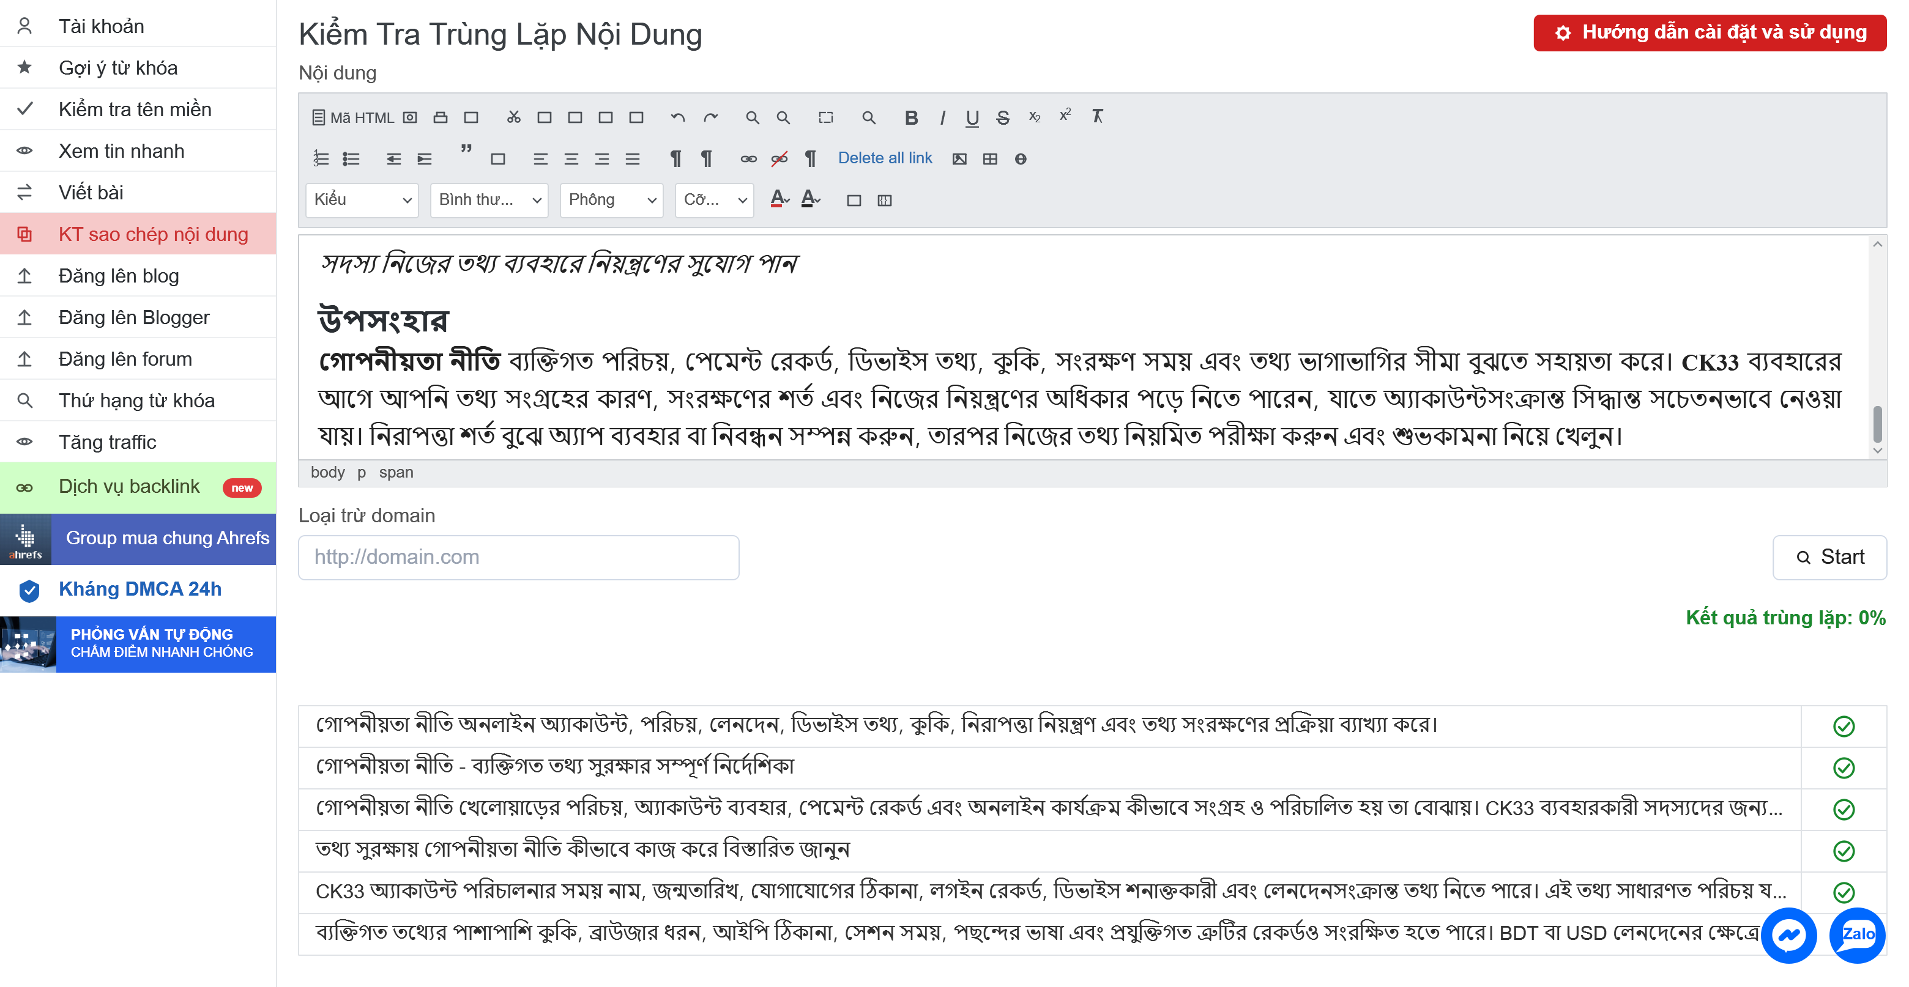Open the Zalo chat icon
This screenshot has width=1909, height=987.
[x=1857, y=934]
